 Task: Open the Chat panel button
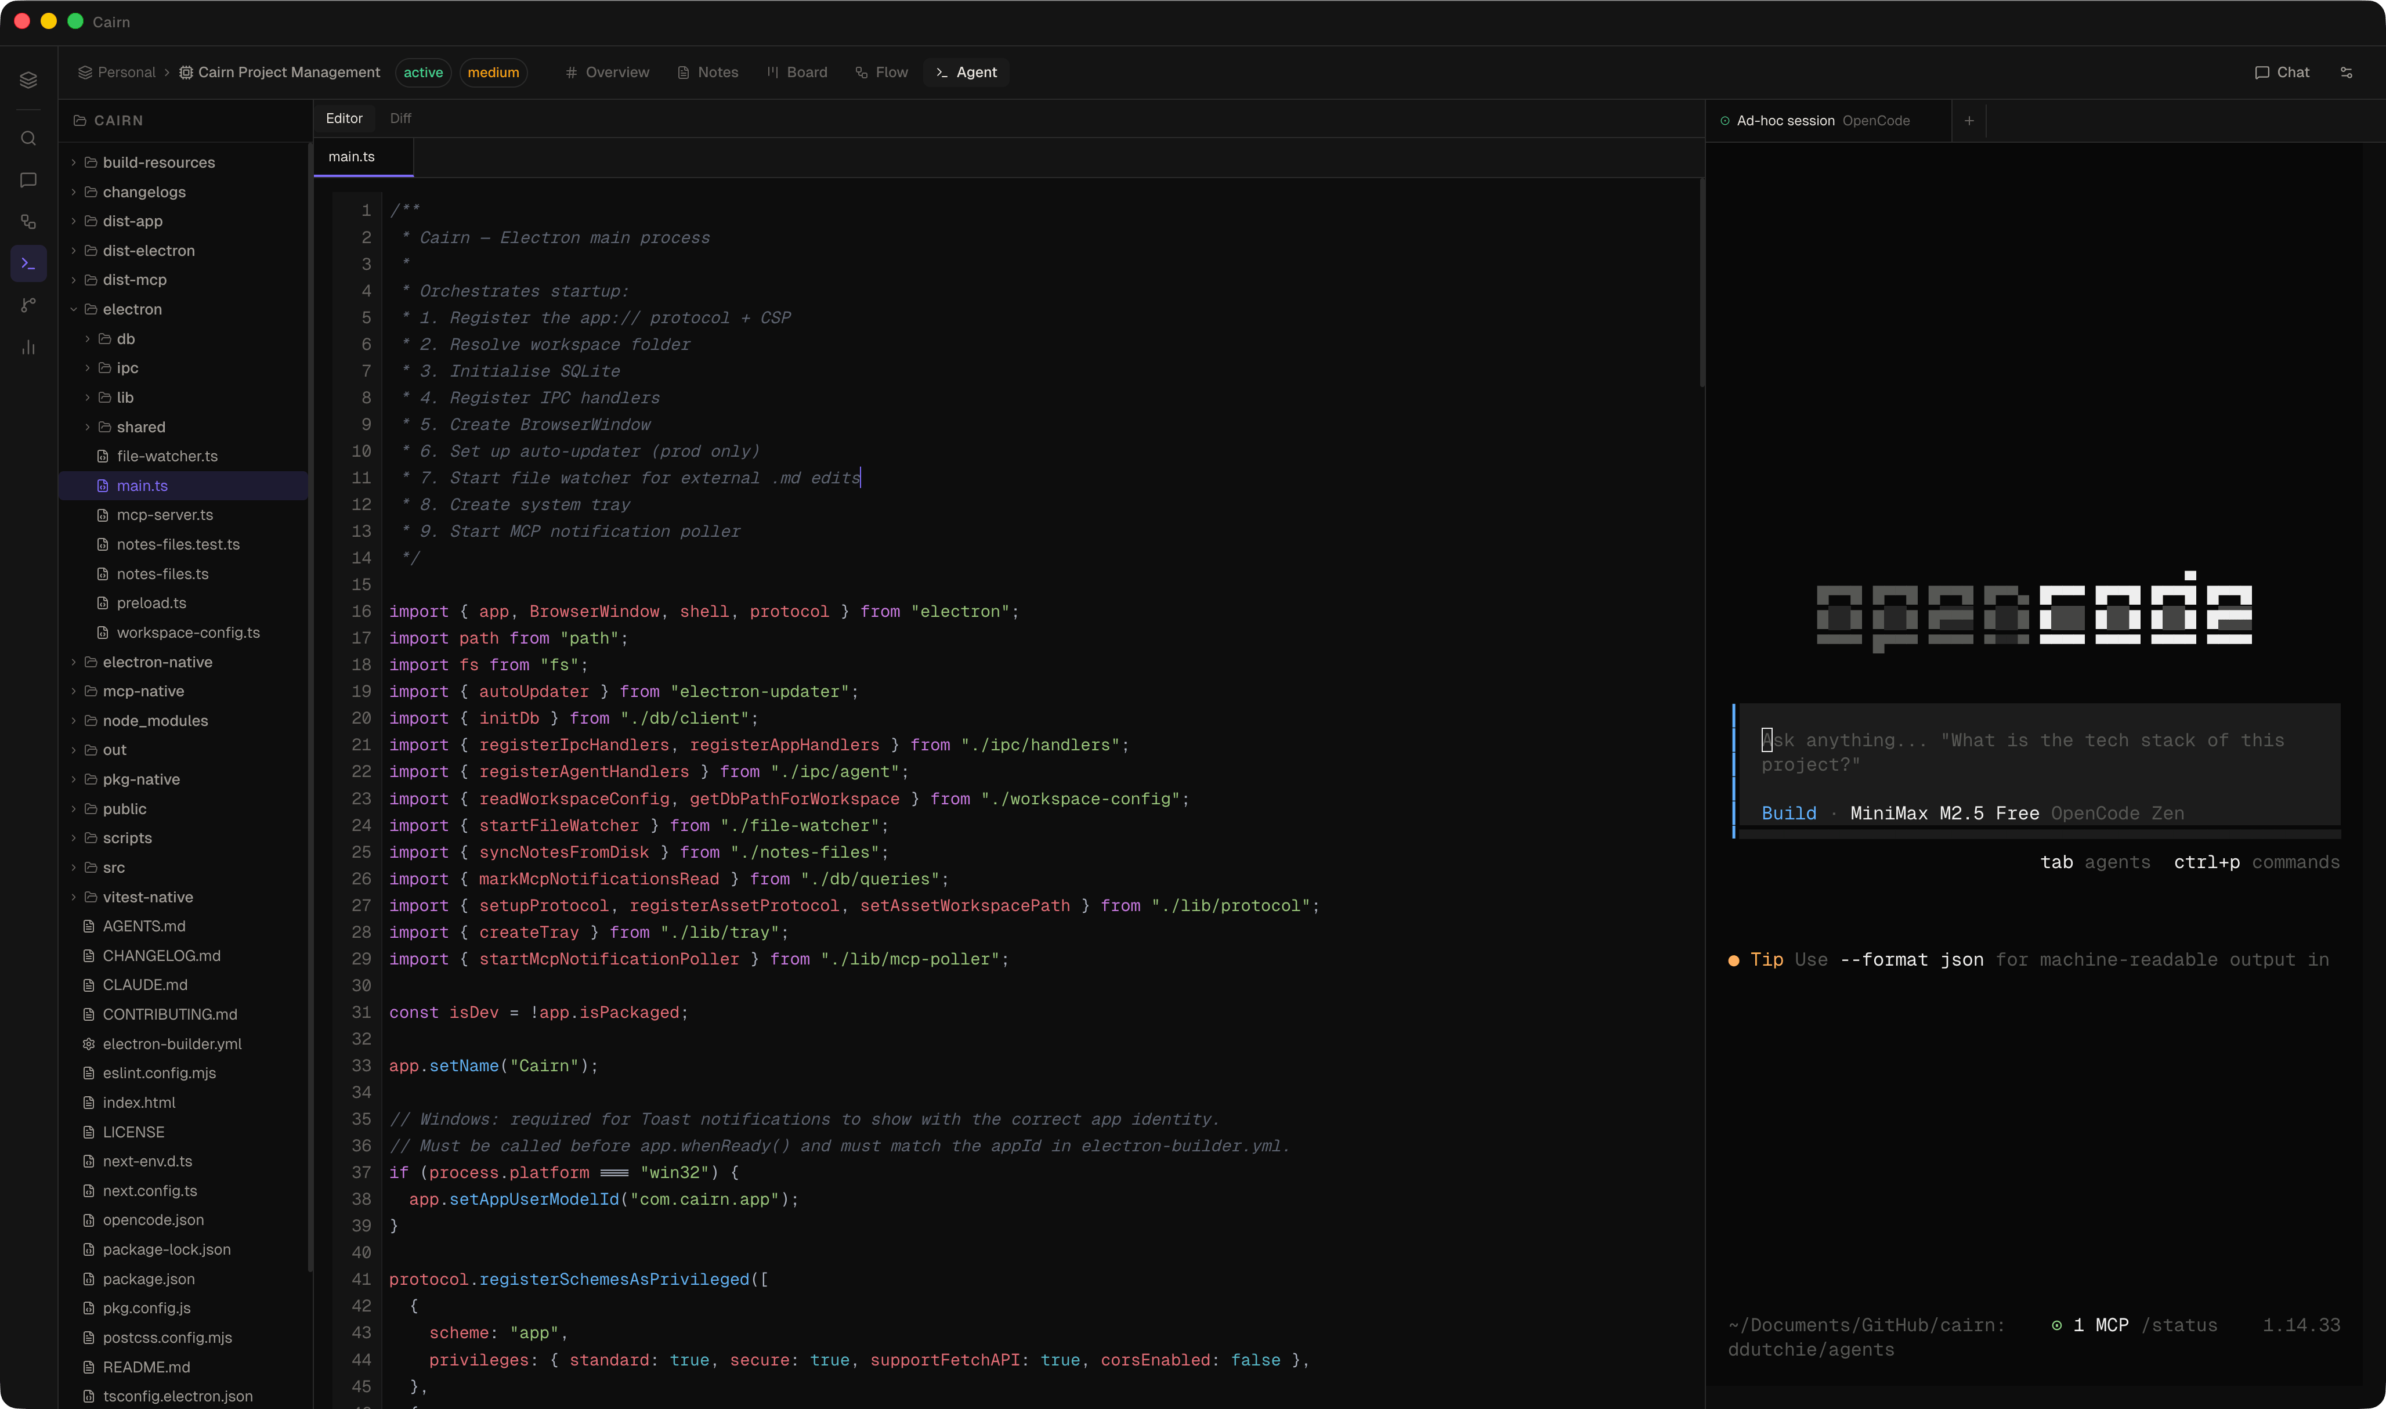point(2282,72)
